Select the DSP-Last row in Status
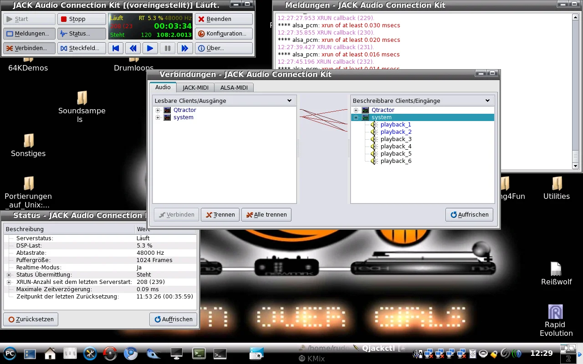583x364 pixels. click(x=100, y=246)
